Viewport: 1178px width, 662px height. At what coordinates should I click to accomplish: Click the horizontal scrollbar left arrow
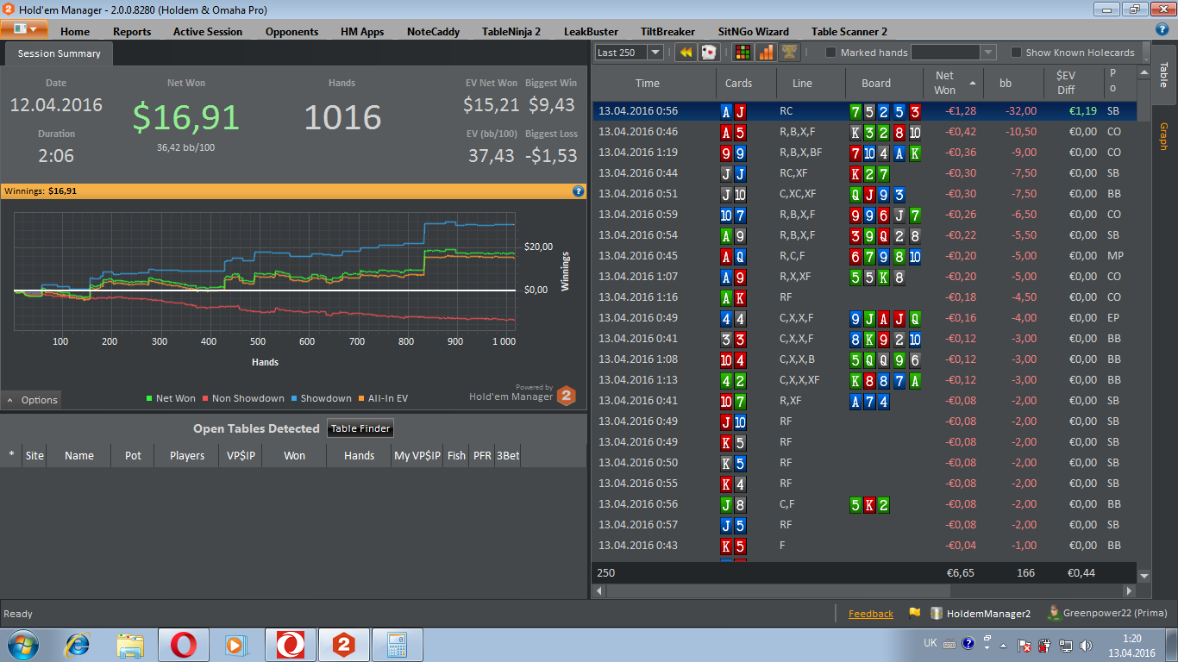tap(599, 590)
